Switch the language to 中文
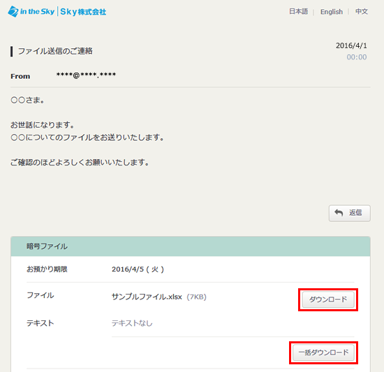 click(x=362, y=11)
